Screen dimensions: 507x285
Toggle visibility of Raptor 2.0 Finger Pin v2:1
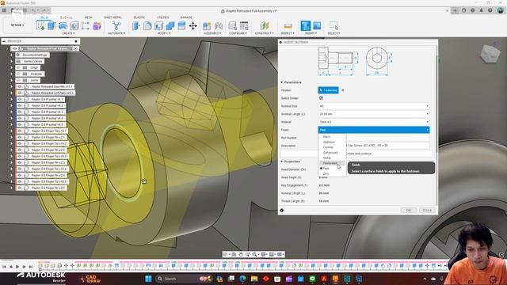19,137
